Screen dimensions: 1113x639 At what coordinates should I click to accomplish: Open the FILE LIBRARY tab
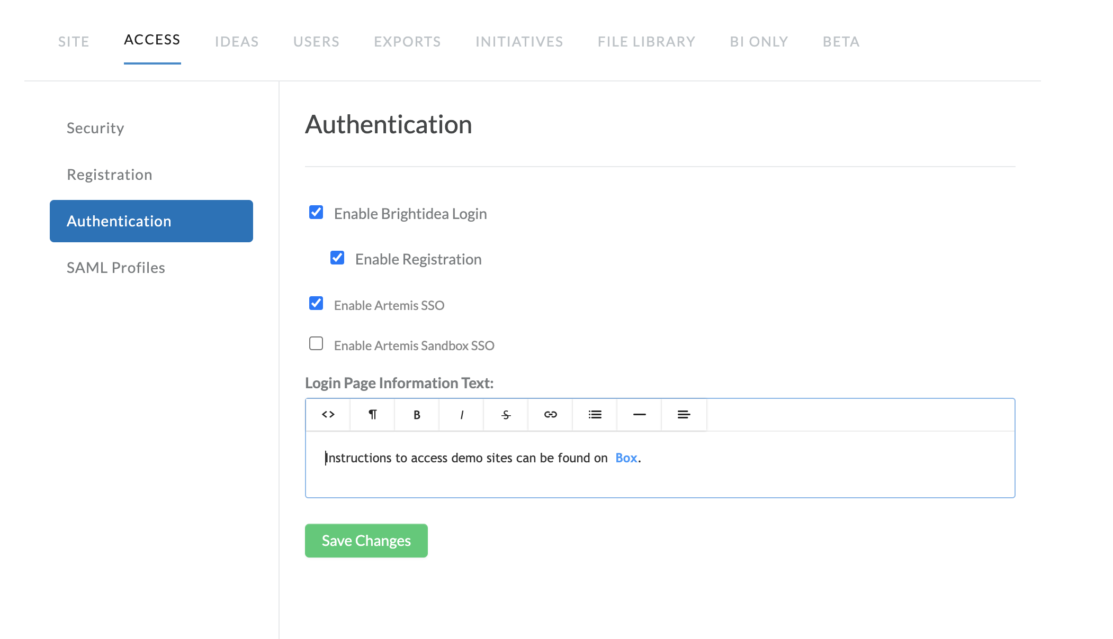coord(646,41)
